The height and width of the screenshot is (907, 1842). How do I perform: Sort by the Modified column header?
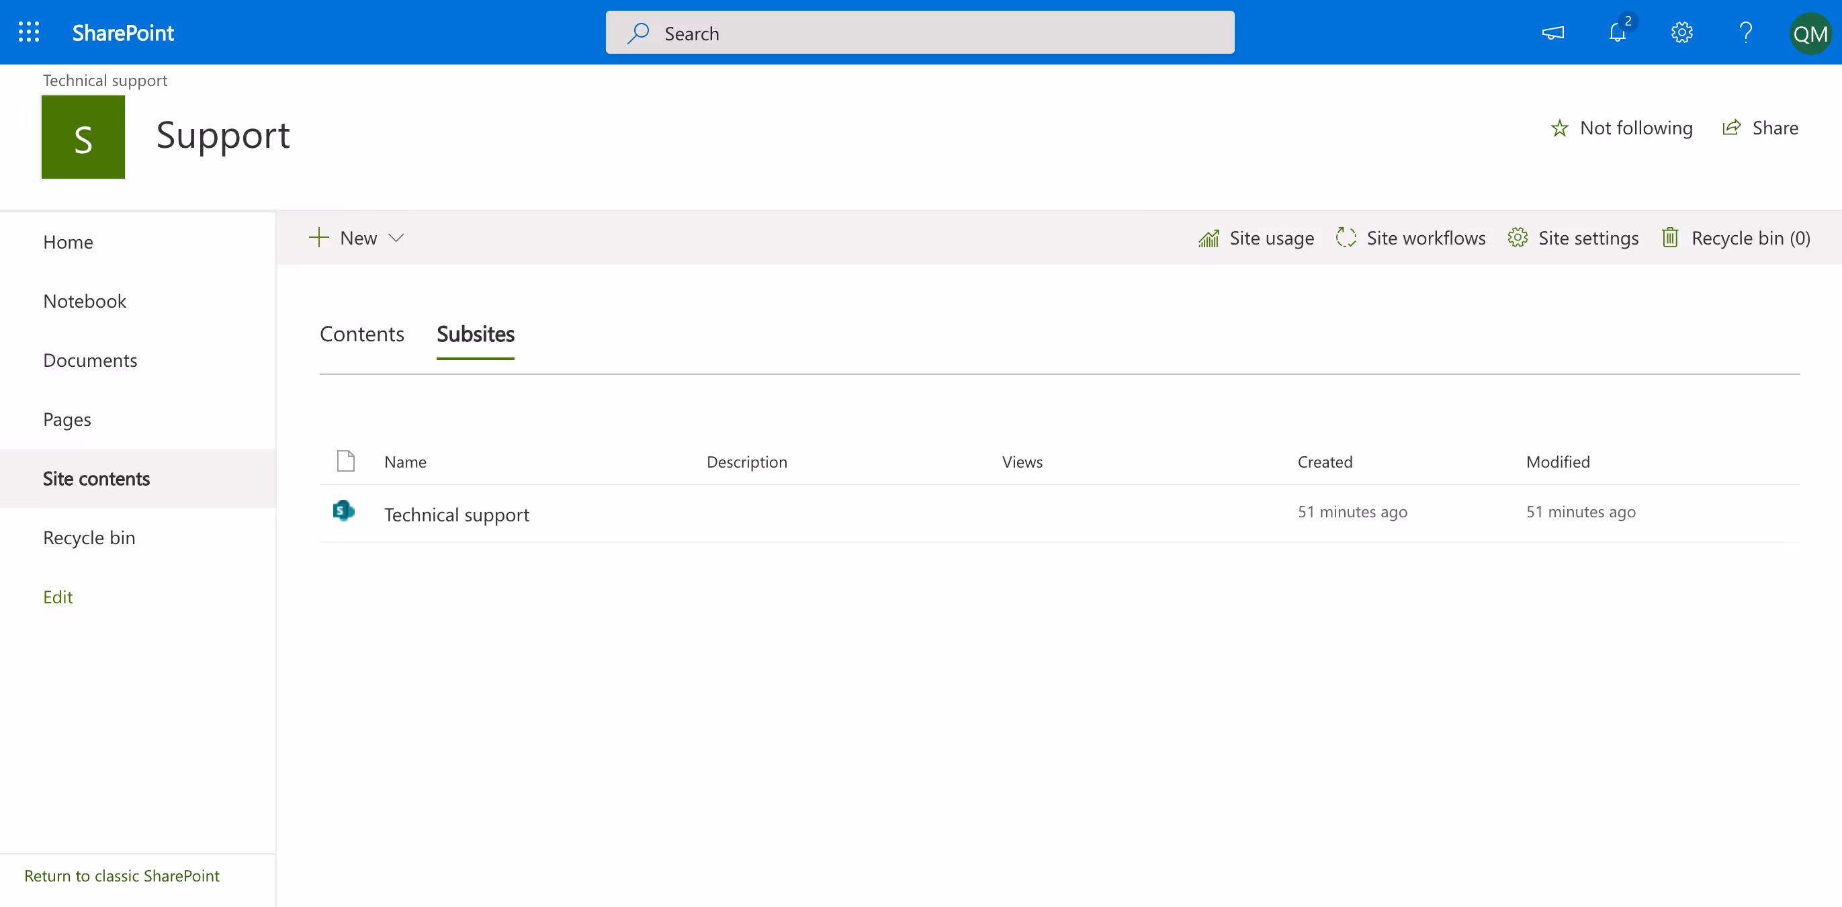[x=1557, y=462]
